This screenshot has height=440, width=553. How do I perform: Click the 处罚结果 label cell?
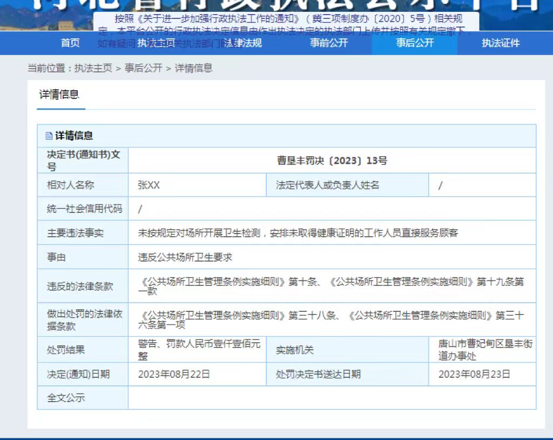pos(83,350)
